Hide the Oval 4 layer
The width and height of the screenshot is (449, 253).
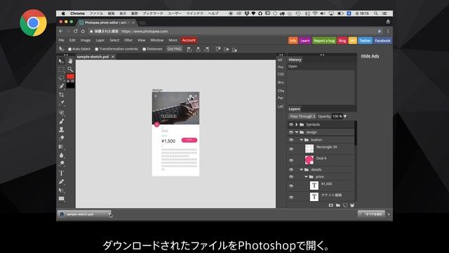coord(291,160)
